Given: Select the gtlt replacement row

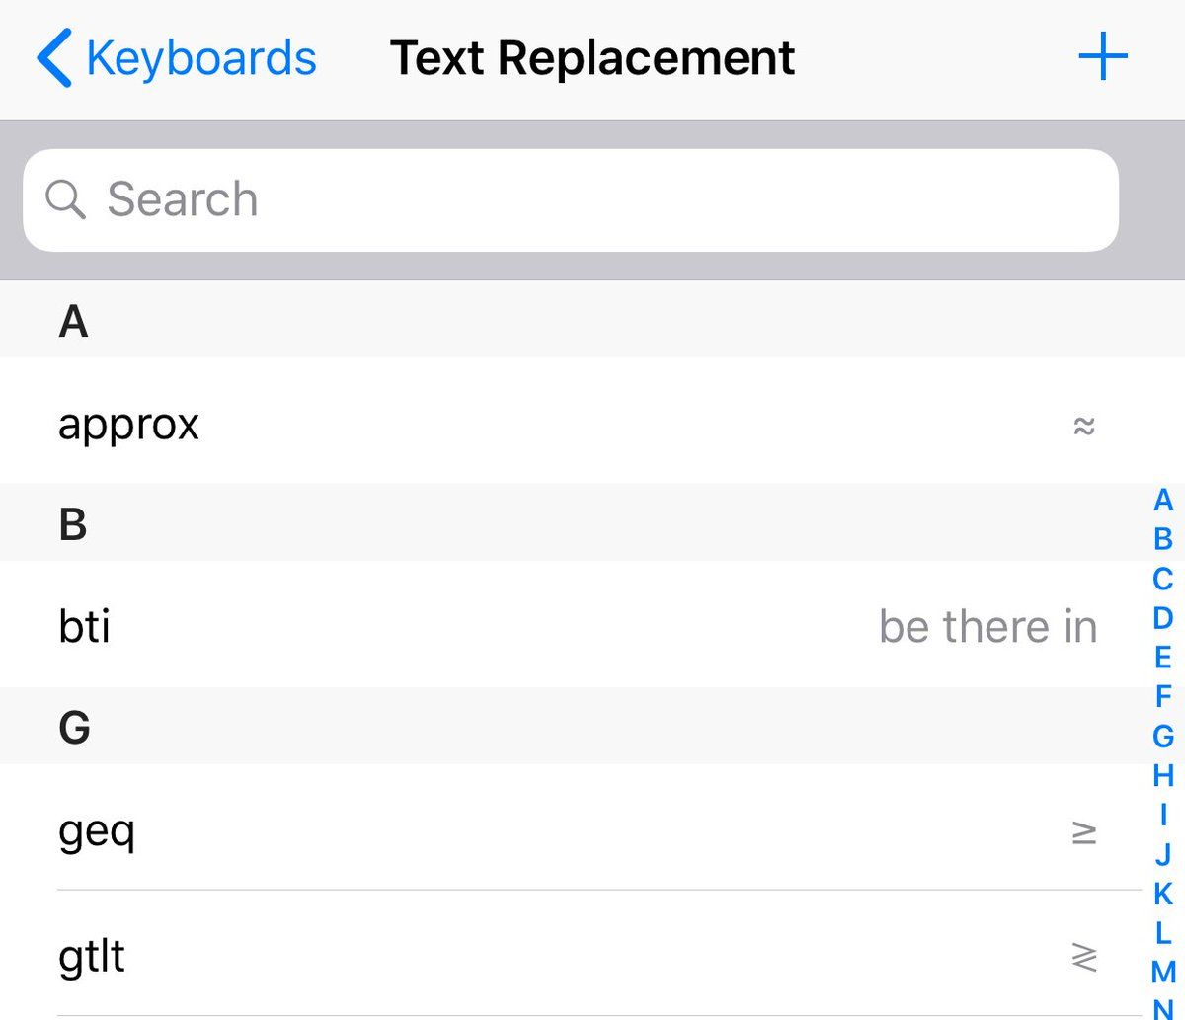Looking at the screenshot, I should point(573,957).
